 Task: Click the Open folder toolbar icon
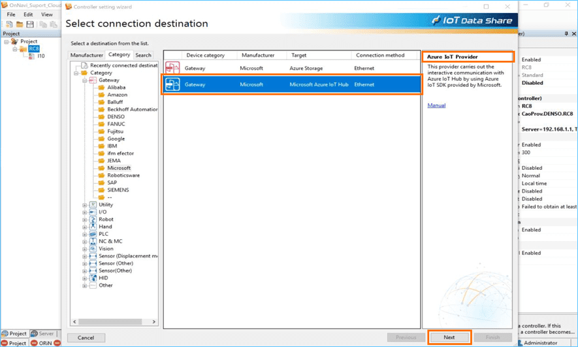pos(20,24)
